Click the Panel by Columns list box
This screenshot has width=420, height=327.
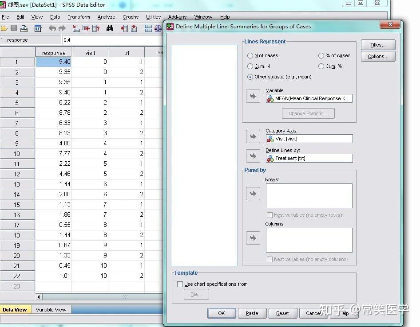(309, 240)
